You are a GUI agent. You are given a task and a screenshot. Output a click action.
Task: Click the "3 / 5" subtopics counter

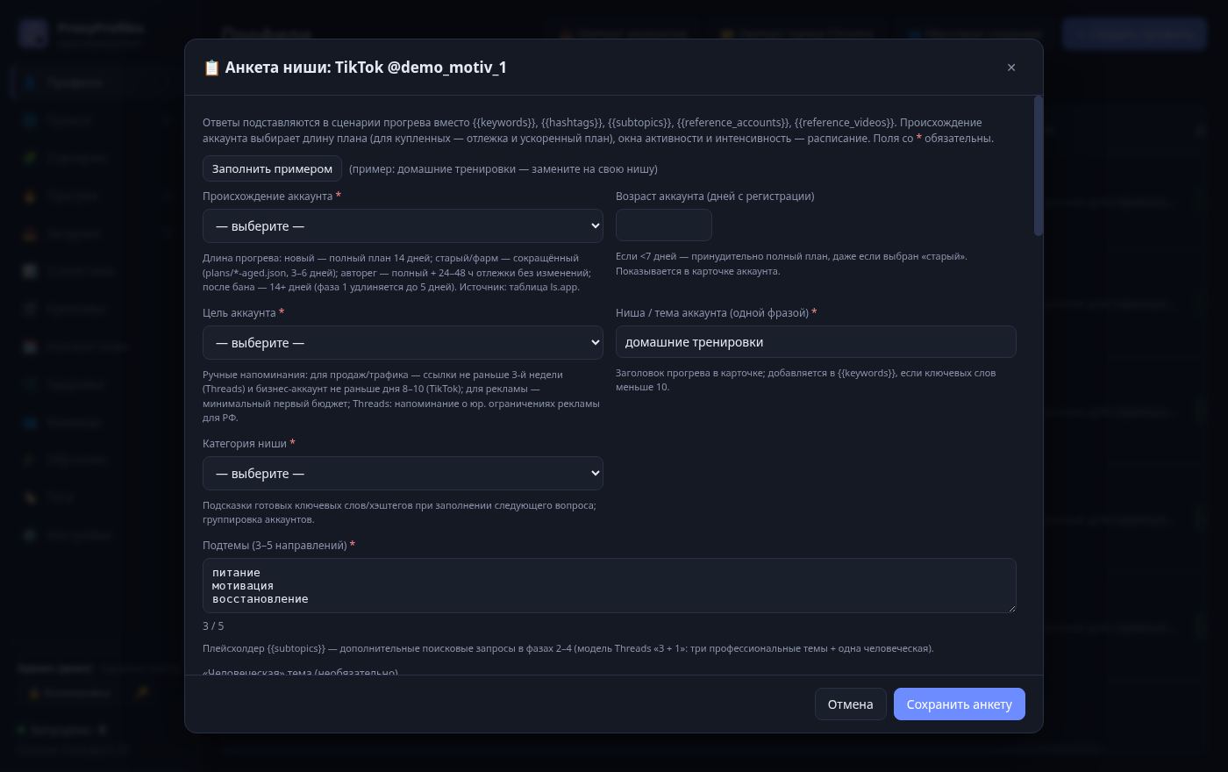213,625
